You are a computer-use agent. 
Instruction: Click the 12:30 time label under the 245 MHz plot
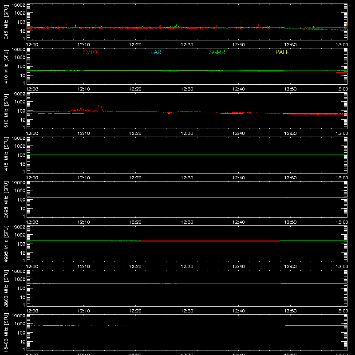187,45
